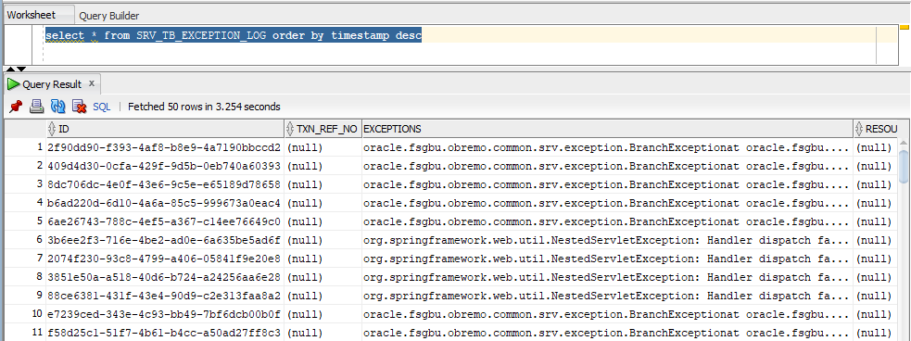The width and height of the screenshot is (911, 341).
Task: Select ID cell 2f90dd90-f393-4af8-b8e9-4a7190bbccd2
Action: pyautogui.click(x=165, y=147)
